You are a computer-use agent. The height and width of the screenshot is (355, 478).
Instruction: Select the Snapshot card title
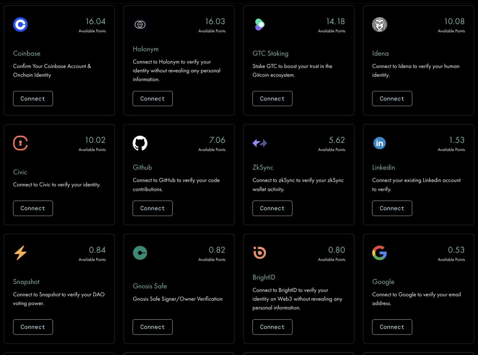(26, 282)
